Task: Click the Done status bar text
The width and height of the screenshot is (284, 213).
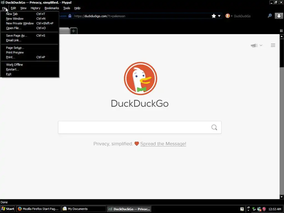Action: click(4, 202)
